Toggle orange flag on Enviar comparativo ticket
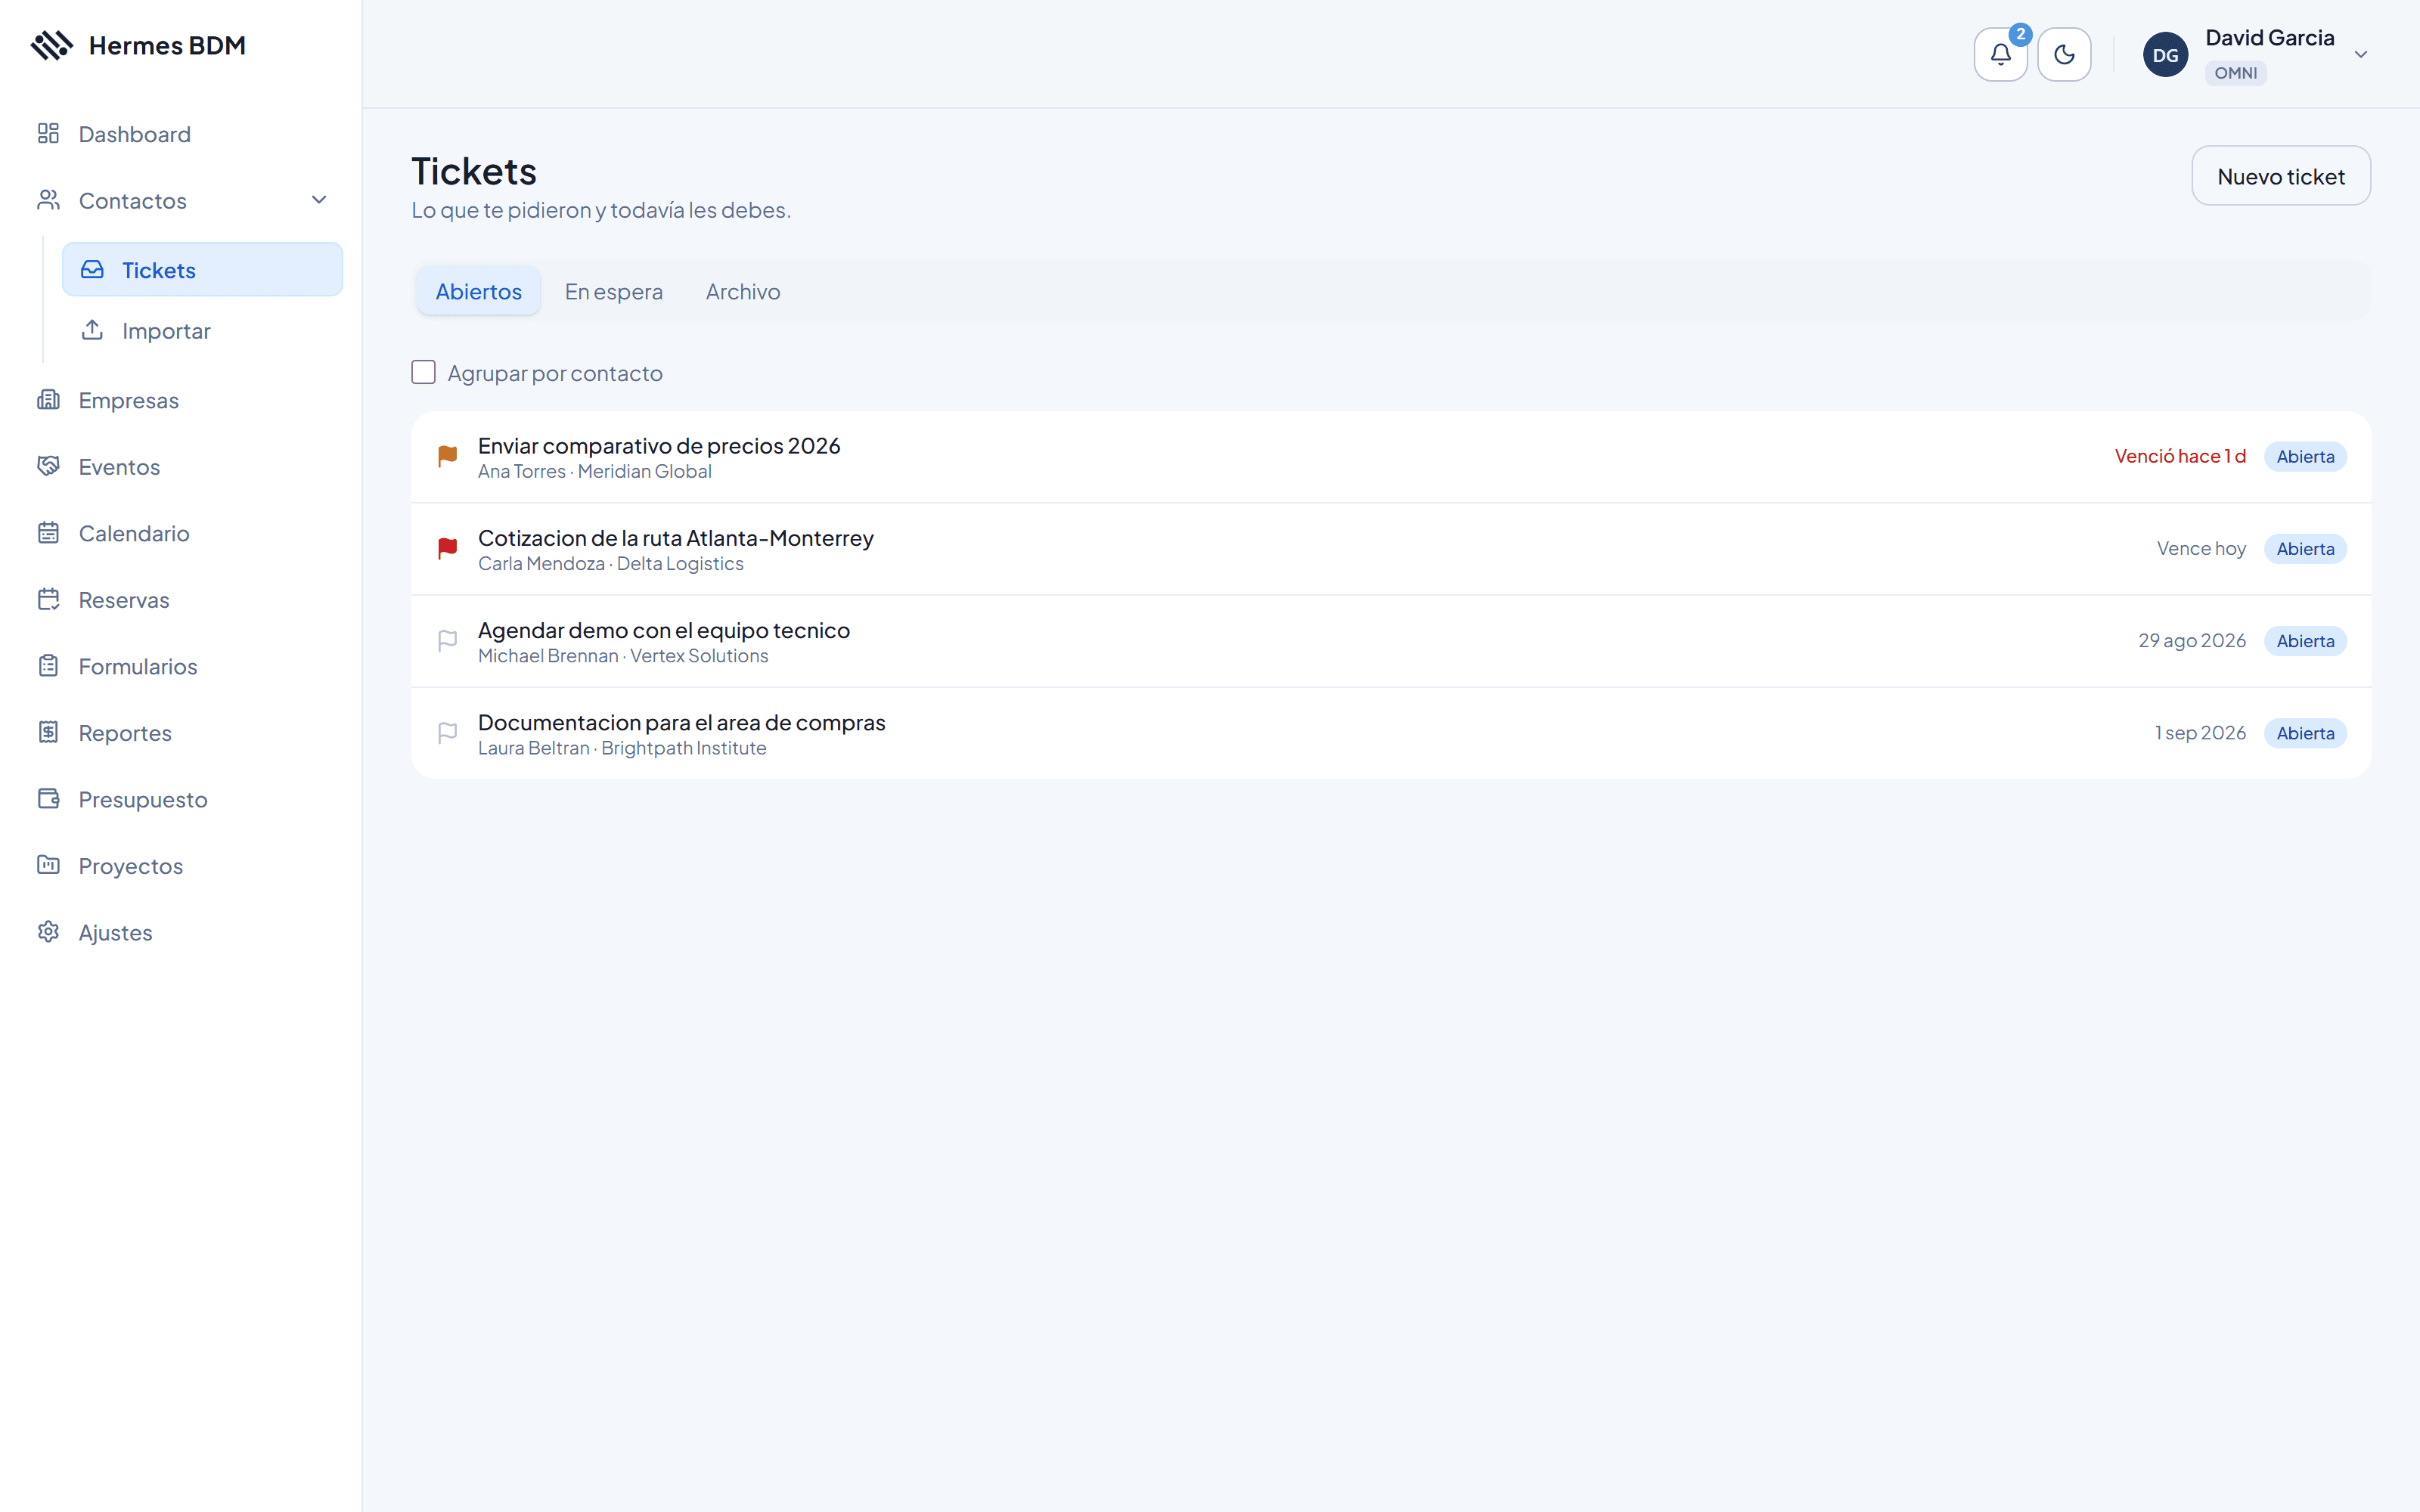Image resolution: width=2420 pixels, height=1512 pixels. tap(447, 457)
